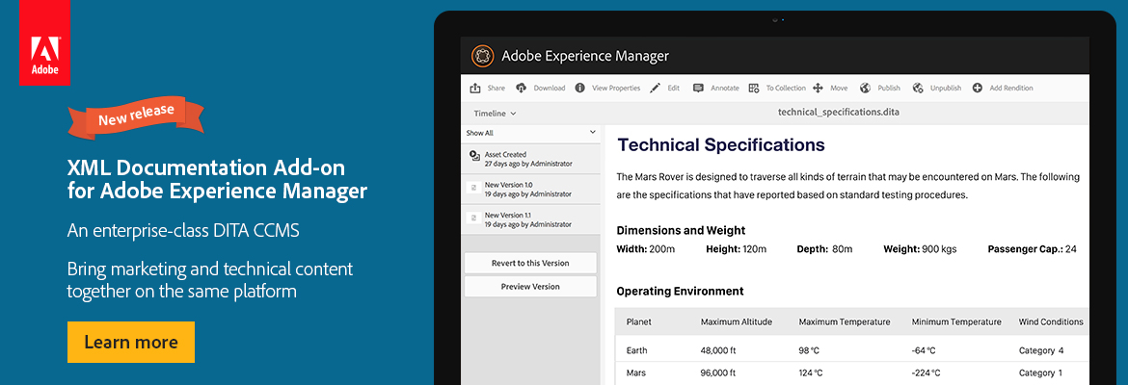Click the Adobe Experience Manager title text

click(585, 55)
